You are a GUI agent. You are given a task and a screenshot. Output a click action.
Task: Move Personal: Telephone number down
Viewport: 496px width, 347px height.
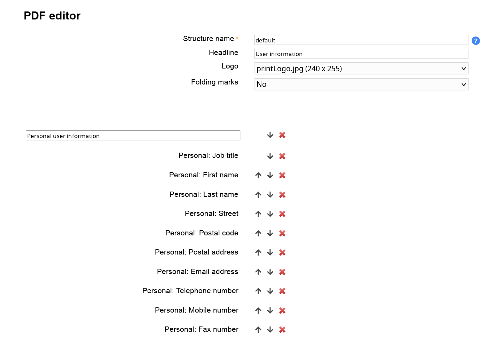[x=270, y=291]
